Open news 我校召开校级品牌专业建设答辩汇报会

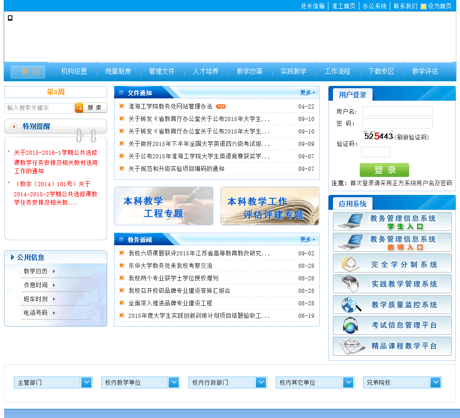179,291
